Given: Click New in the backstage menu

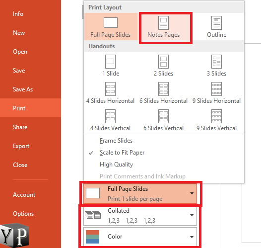Looking at the screenshot, I should point(30,33).
